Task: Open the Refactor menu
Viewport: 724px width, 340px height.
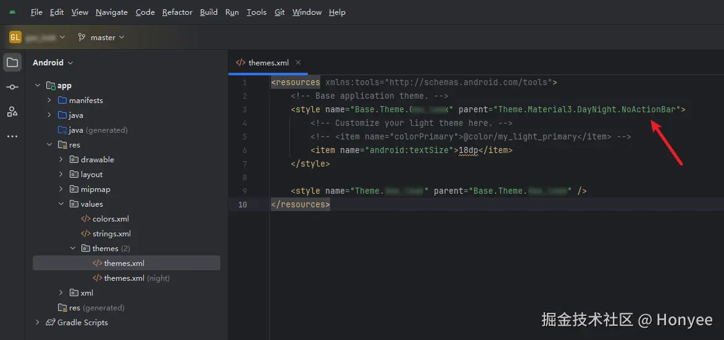Action: 177,12
